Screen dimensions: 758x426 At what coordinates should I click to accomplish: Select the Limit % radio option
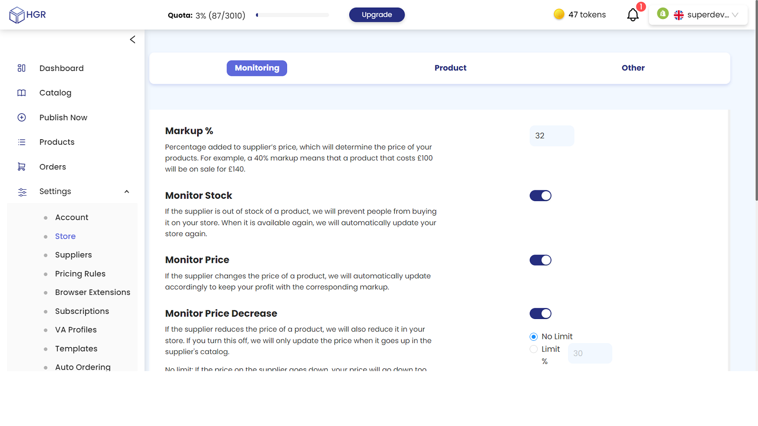[533, 349]
